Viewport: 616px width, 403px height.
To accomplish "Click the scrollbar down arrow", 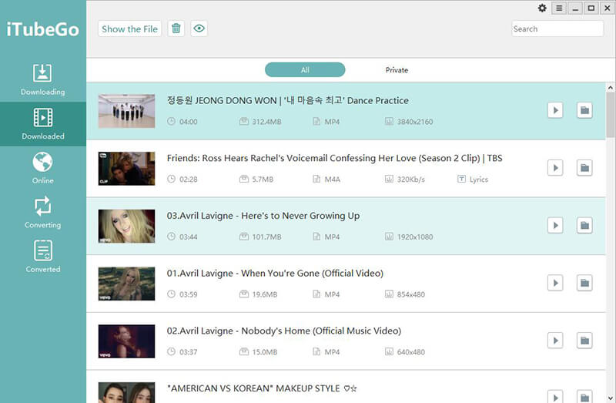I will click(x=611, y=398).
